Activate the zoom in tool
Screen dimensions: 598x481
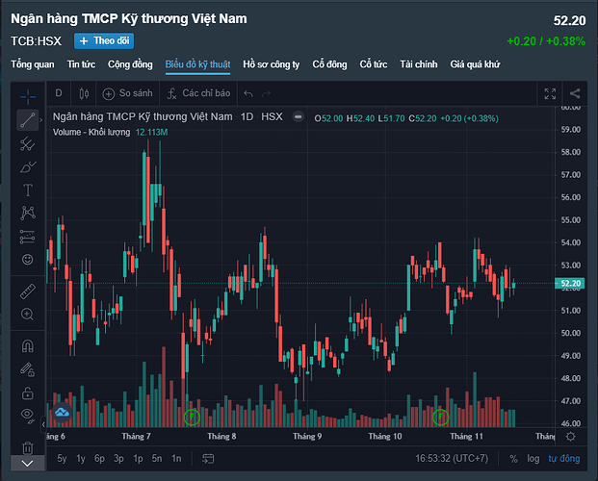(28, 315)
